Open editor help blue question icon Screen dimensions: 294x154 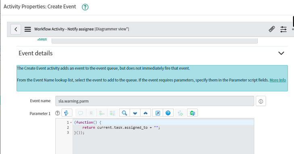(168, 113)
